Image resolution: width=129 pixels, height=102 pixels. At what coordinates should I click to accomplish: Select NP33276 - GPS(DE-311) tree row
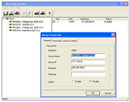(23, 25)
